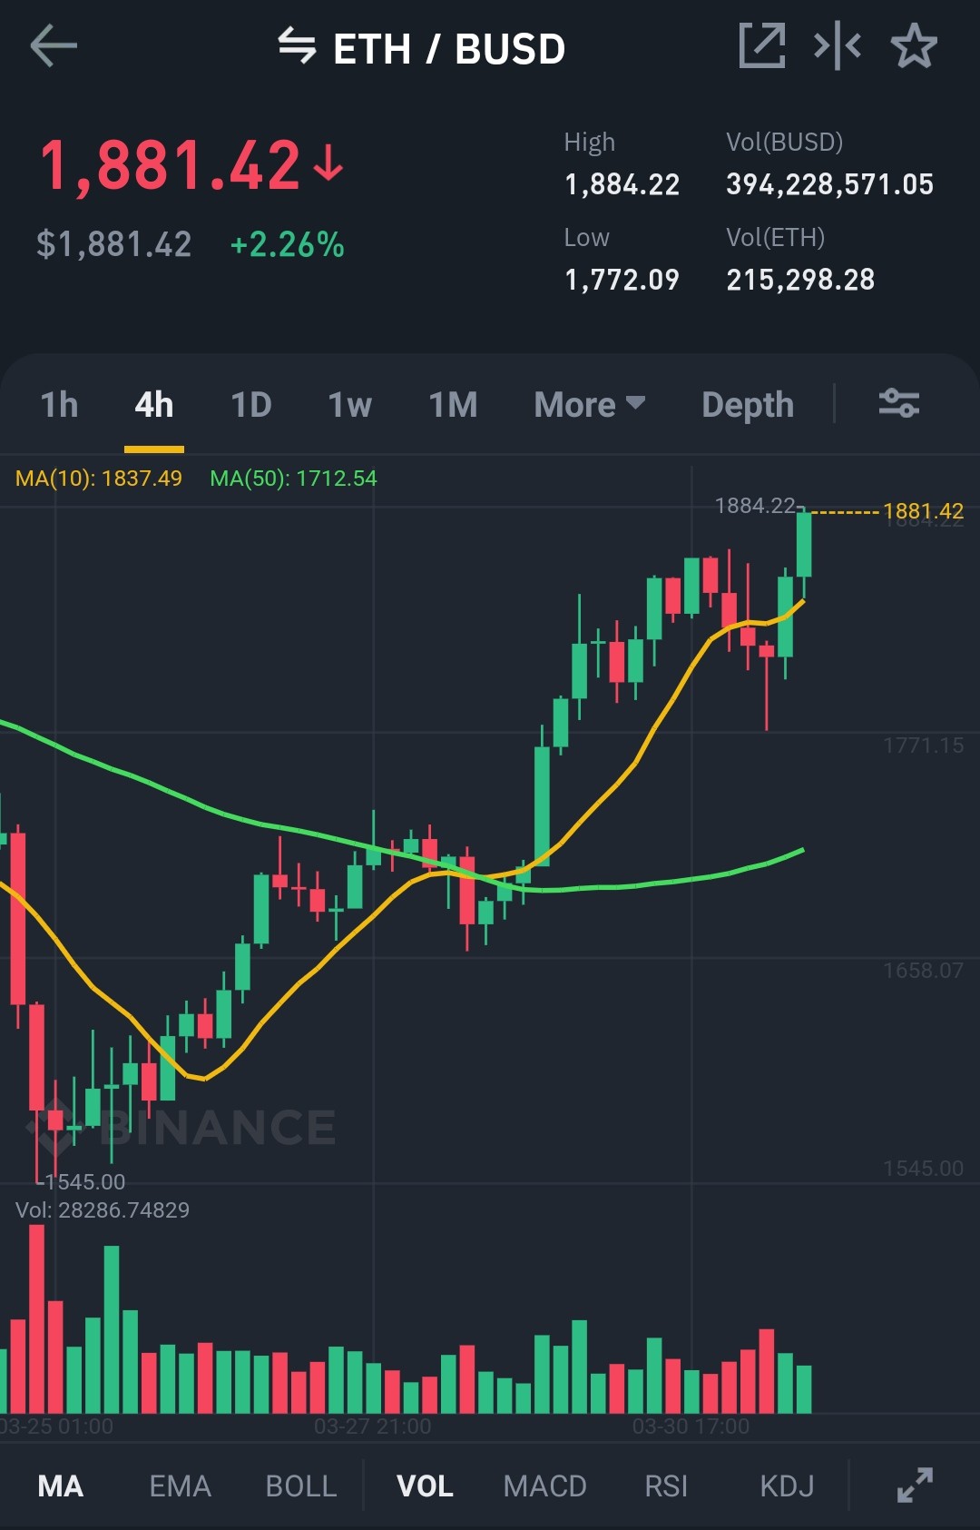
Task: Switch to the 1D interval tab
Action: click(251, 405)
